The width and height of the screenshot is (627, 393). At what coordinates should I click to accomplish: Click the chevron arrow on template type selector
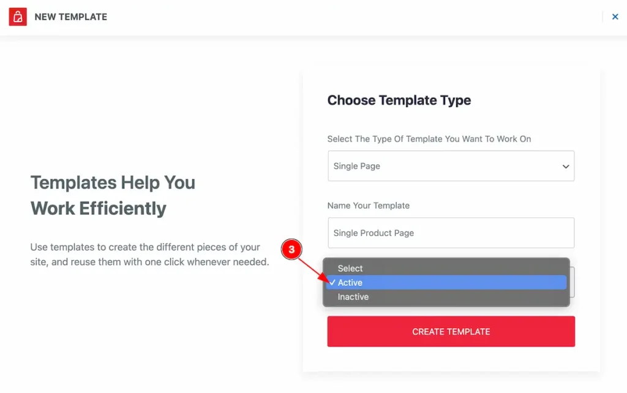(x=566, y=167)
